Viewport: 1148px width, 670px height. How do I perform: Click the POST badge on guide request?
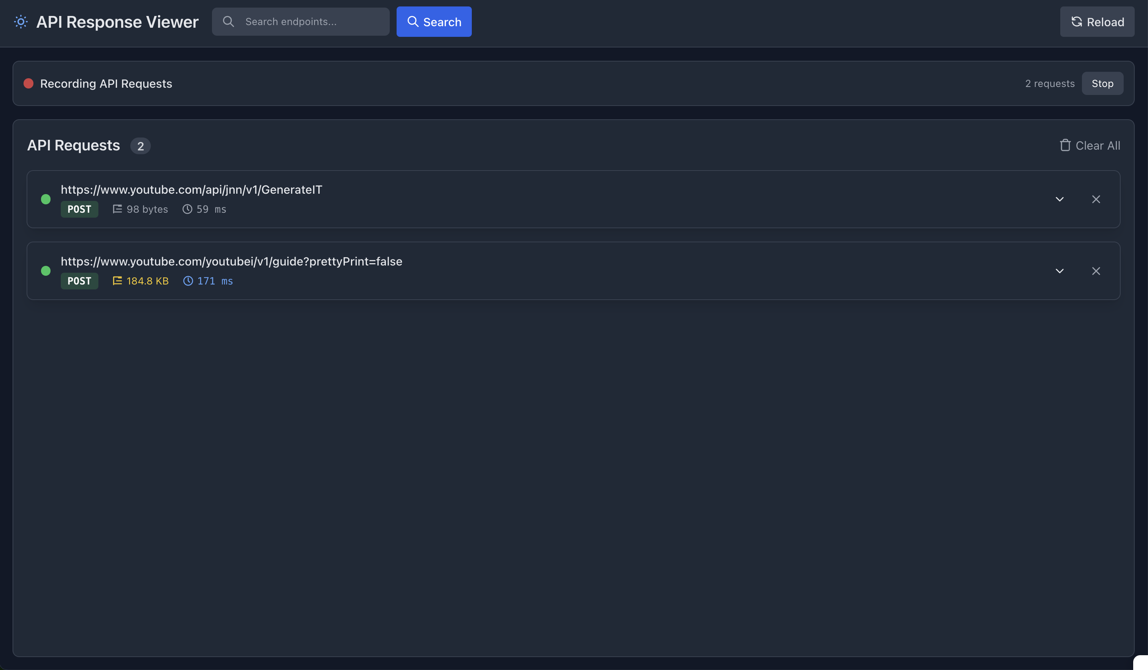pos(79,281)
